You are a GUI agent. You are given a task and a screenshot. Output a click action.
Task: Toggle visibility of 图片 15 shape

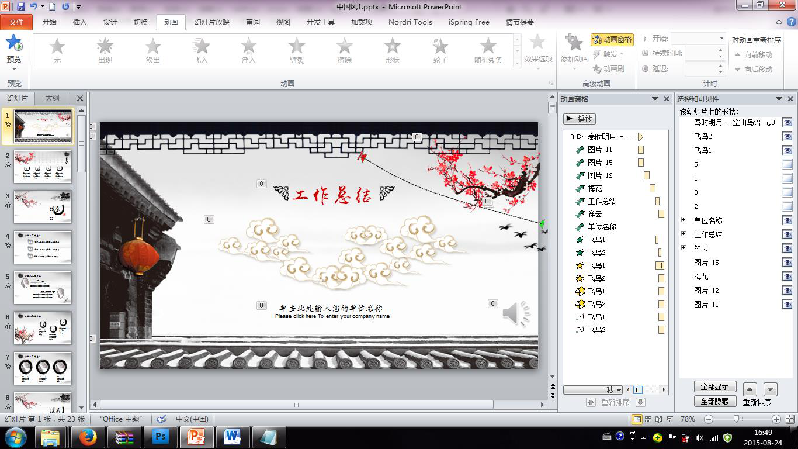point(787,263)
